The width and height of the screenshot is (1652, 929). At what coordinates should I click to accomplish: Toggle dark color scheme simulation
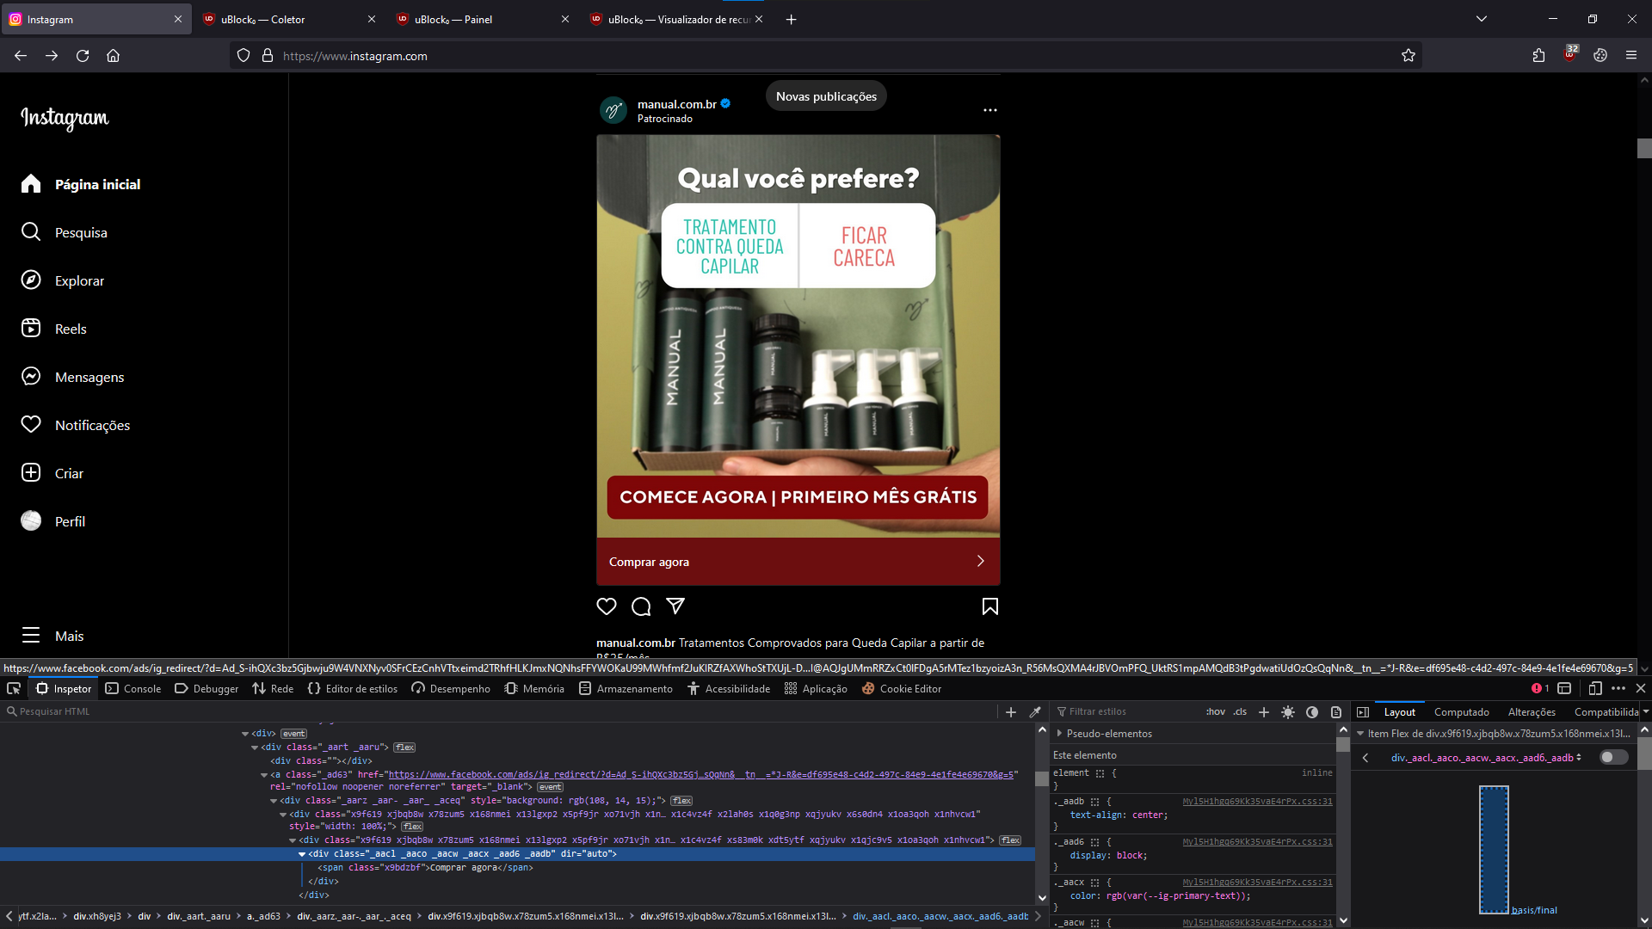click(x=1312, y=711)
